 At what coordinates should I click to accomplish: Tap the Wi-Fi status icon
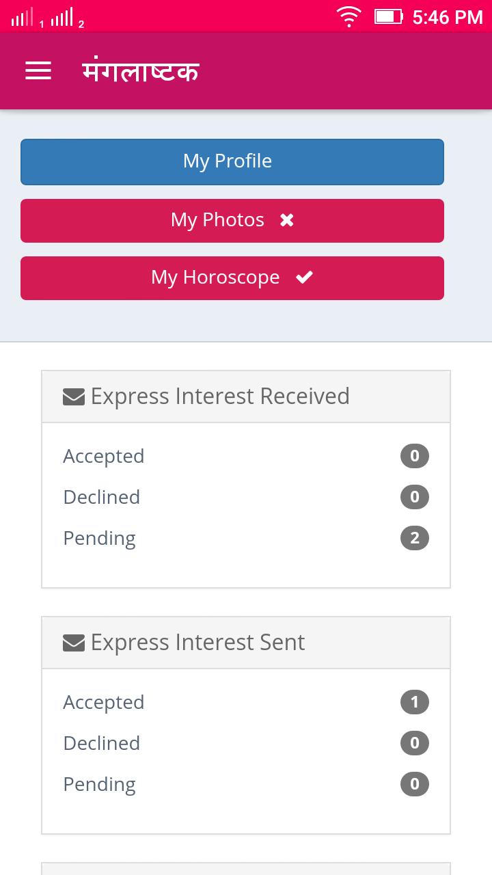(x=348, y=16)
